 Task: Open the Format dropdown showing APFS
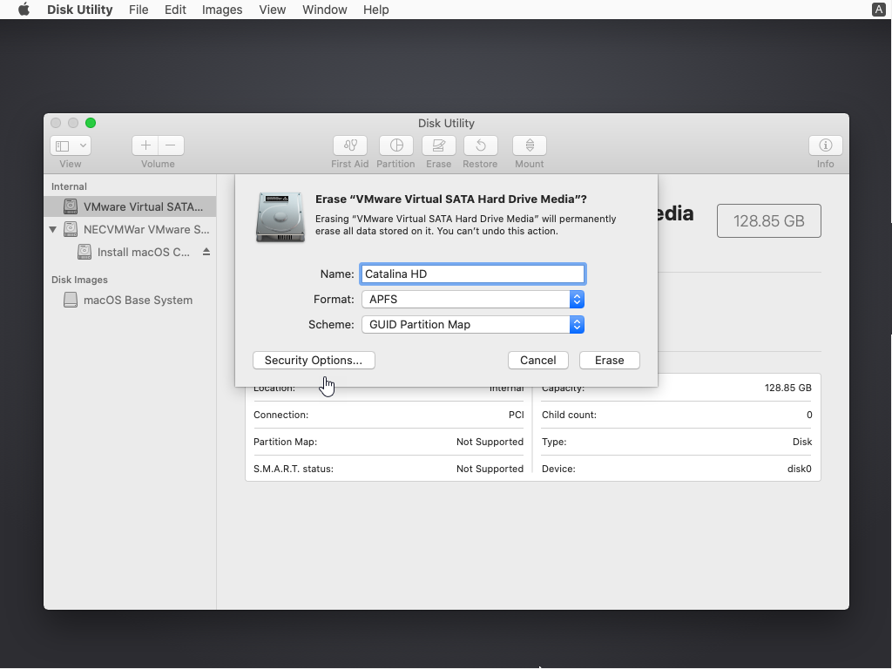click(x=472, y=299)
